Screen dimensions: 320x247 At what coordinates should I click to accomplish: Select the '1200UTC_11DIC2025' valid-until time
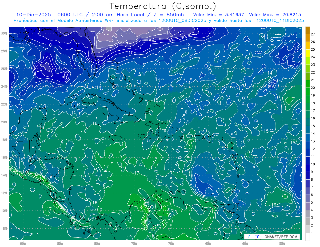coord(280,21)
